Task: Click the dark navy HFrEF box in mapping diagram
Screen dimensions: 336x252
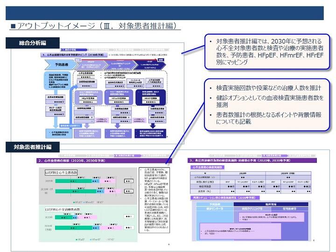Action: [x=151, y=97]
